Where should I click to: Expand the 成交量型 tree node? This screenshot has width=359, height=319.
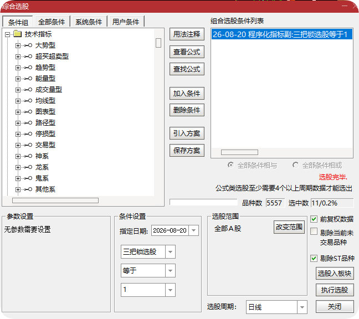point(18,90)
